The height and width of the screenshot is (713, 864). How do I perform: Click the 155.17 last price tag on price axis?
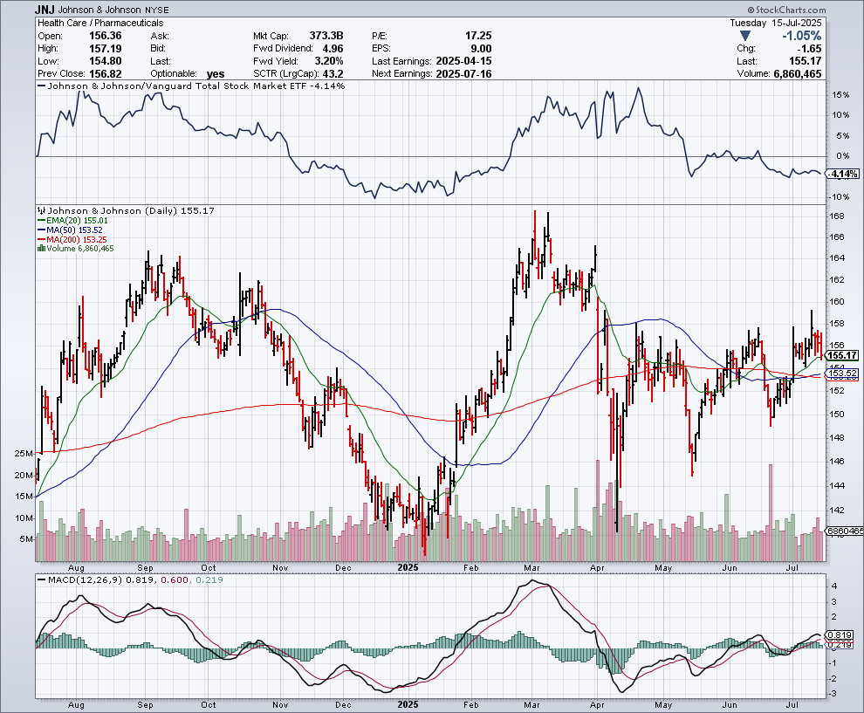[842, 355]
